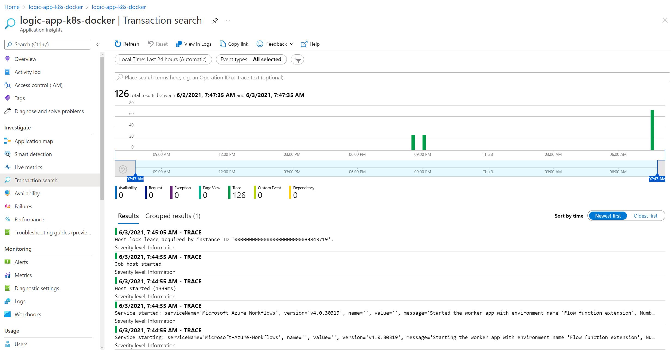The image size is (671, 350).
Task: Select Live metrics from the Investigate section
Action: point(28,167)
